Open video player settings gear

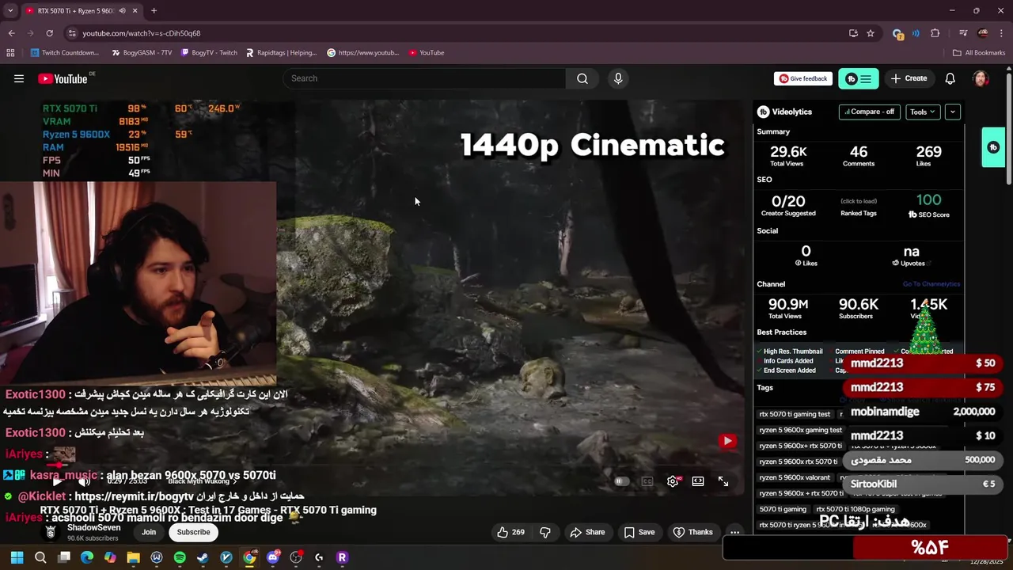(673, 481)
